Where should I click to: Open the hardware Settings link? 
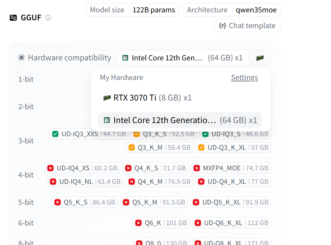(244, 78)
